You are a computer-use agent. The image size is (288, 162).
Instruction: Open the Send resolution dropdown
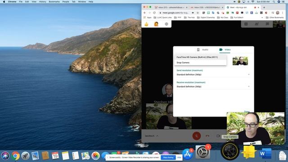pos(213,75)
